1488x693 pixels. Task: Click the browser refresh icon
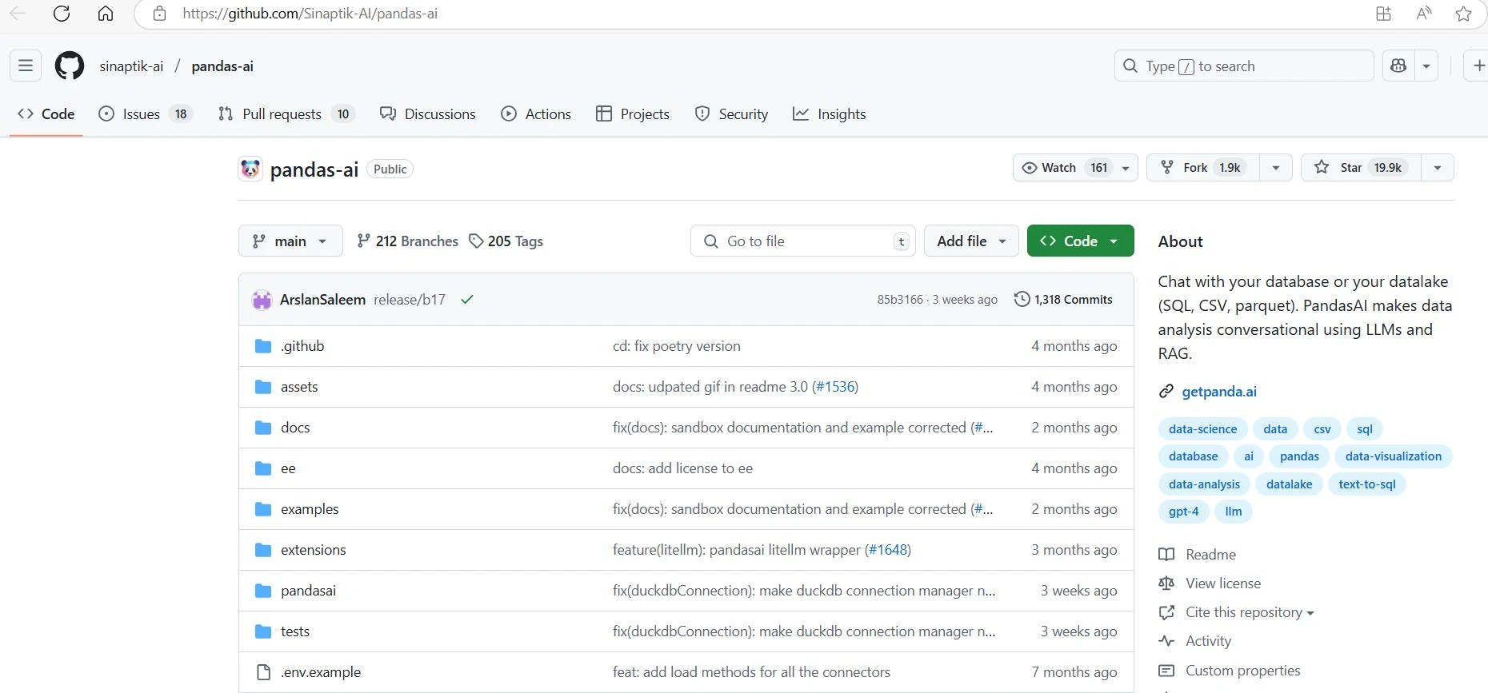point(62,14)
